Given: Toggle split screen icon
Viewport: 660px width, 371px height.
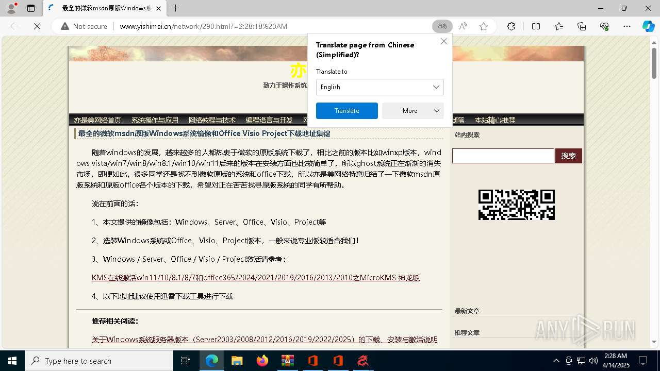Looking at the screenshot, I should [x=536, y=26].
